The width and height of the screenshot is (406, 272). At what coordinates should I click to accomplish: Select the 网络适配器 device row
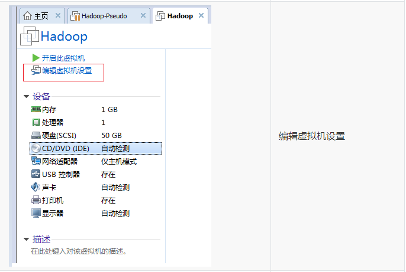pos(95,161)
